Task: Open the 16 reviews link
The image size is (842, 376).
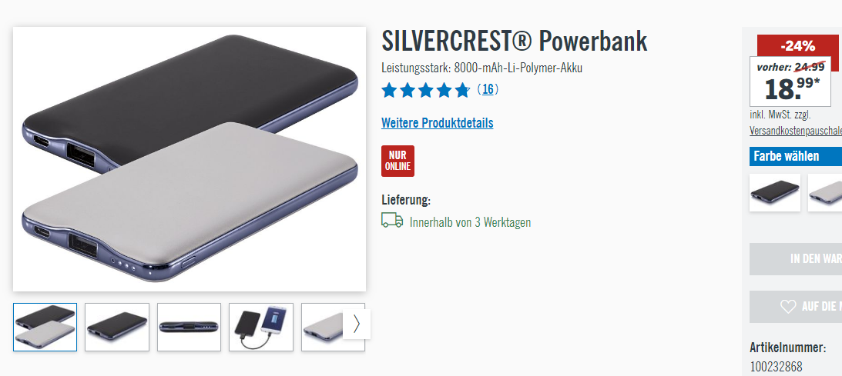Action: pyautogui.click(x=488, y=89)
